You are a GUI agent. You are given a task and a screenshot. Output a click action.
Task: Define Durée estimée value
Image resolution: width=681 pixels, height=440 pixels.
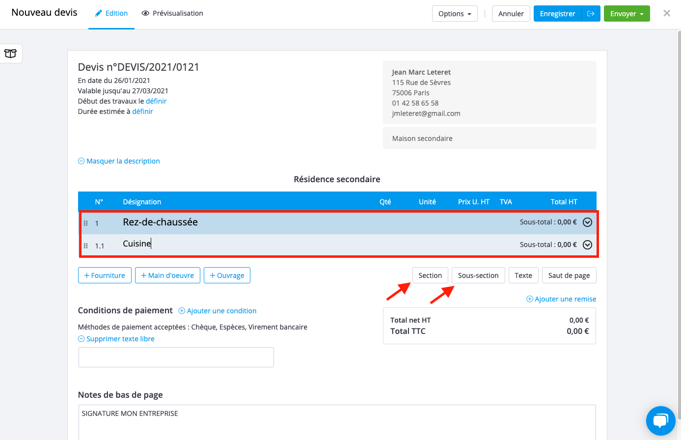pyautogui.click(x=142, y=111)
